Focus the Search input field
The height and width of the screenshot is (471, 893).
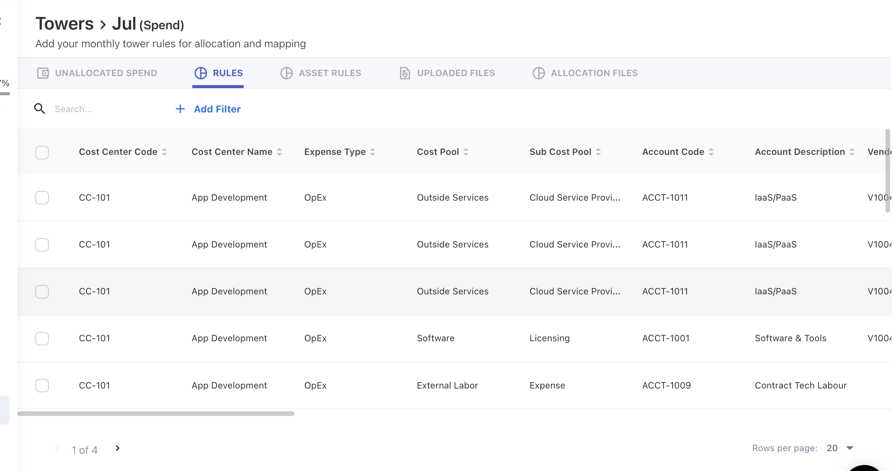105,109
